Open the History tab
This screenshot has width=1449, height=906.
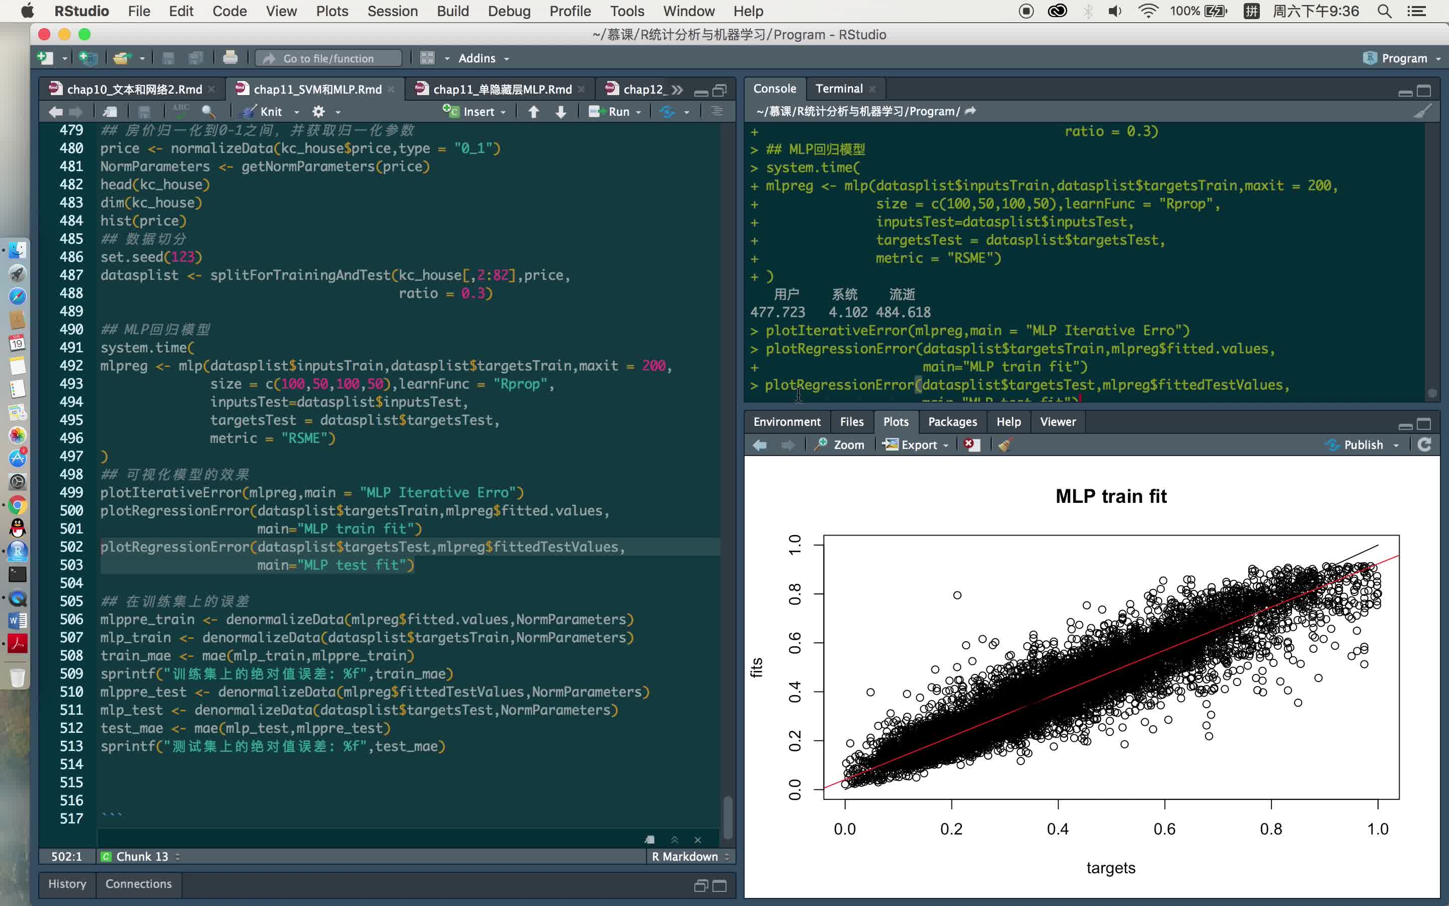click(67, 884)
